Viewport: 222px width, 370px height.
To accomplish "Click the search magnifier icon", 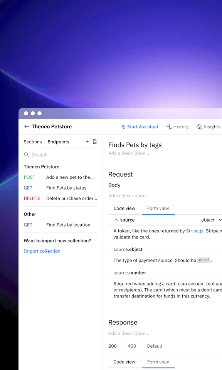I will [27, 155].
